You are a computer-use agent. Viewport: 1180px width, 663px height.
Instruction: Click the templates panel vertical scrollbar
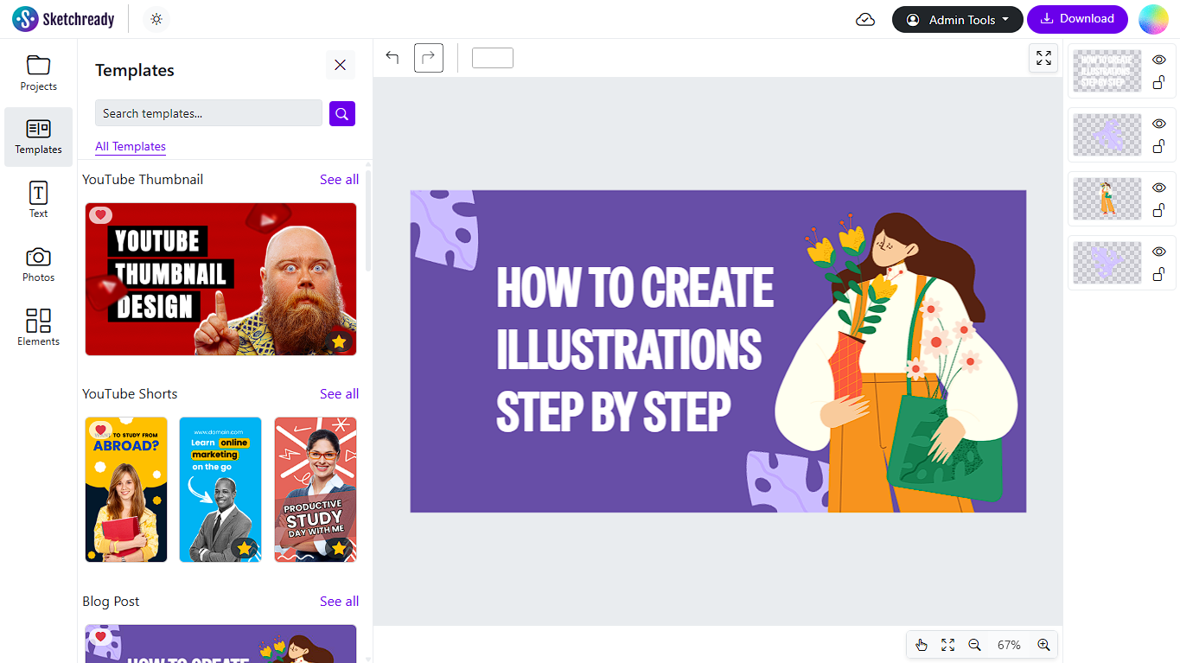click(369, 220)
